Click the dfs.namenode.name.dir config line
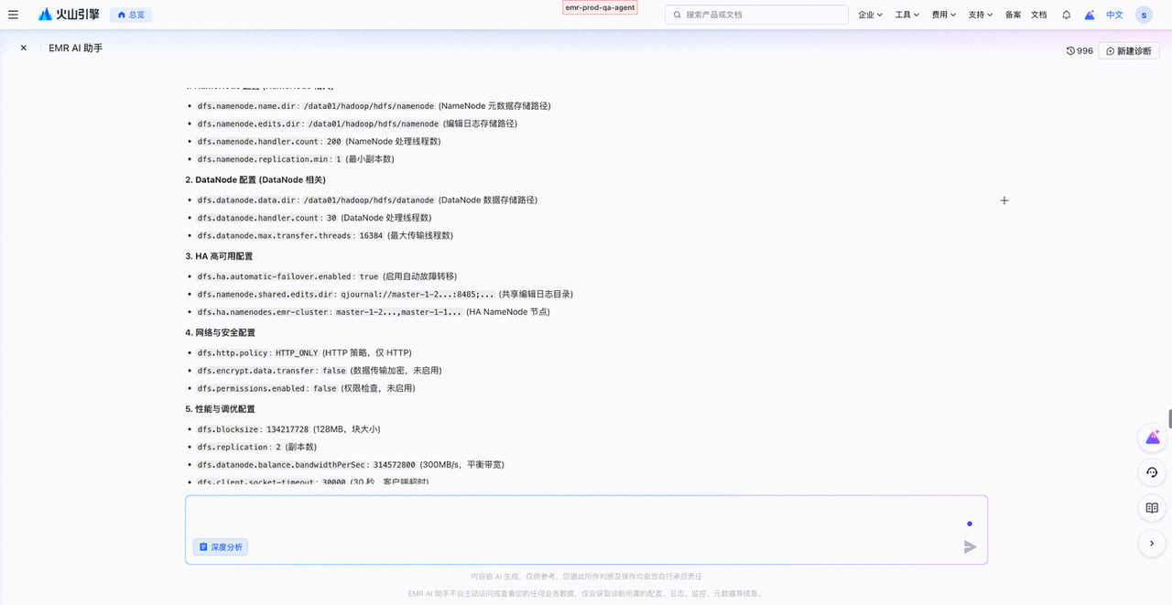The image size is (1172, 605). pyautogui.click(x=374, y=106)
